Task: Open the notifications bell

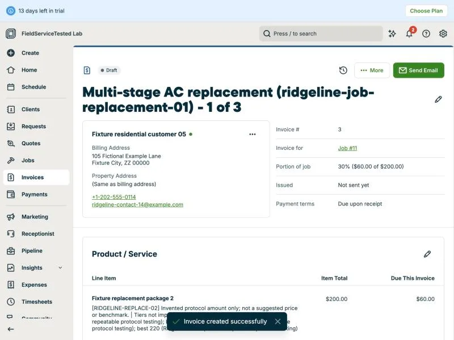Action: point(409,33)
